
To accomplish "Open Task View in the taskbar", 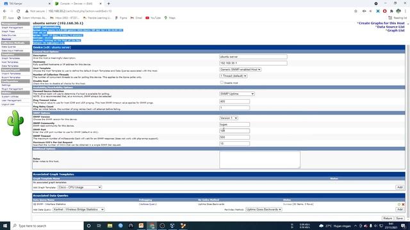I will pos(99,226).
